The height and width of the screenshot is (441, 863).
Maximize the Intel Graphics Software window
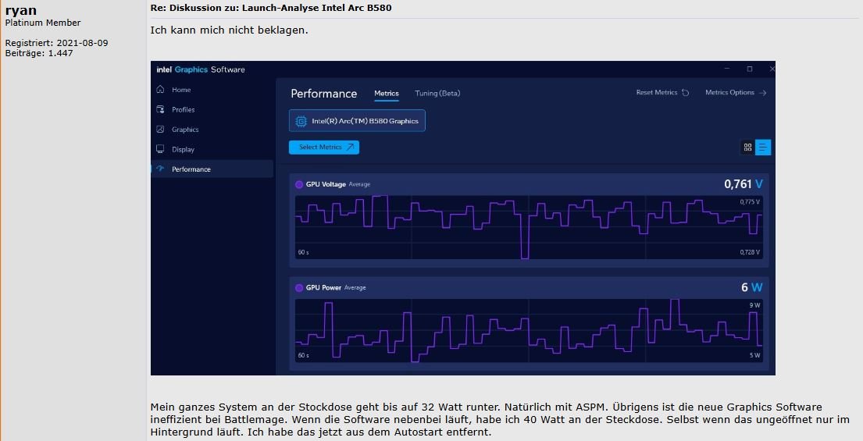coord(749,69)
